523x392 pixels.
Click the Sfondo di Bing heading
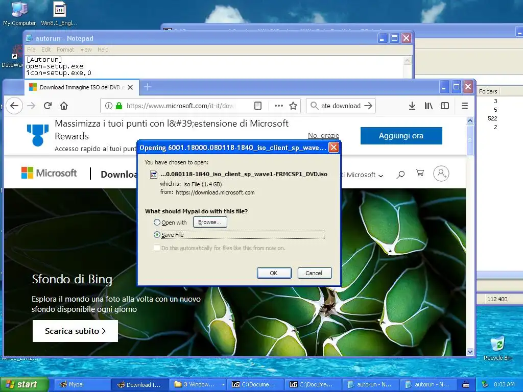click(x=72, y=279)
